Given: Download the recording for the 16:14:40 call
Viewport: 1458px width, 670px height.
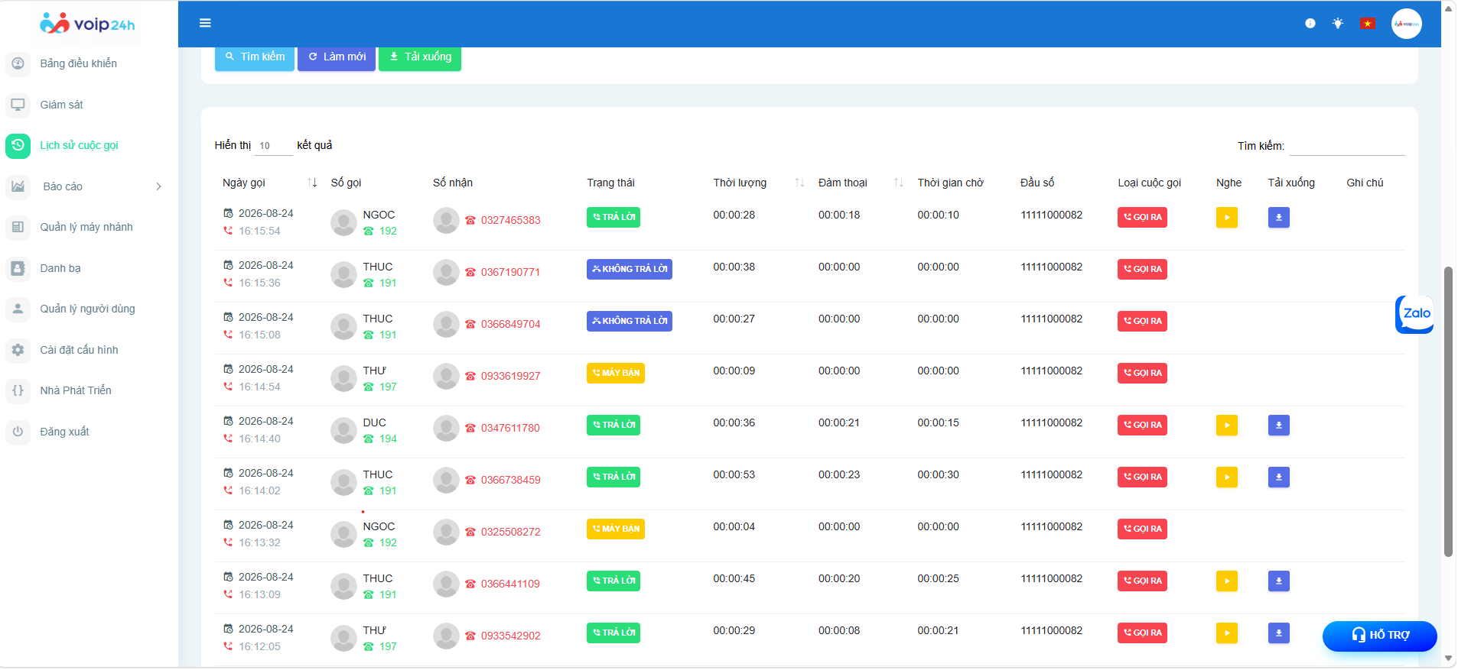Looking at the screenshot, I should (x=1278, y=426).
